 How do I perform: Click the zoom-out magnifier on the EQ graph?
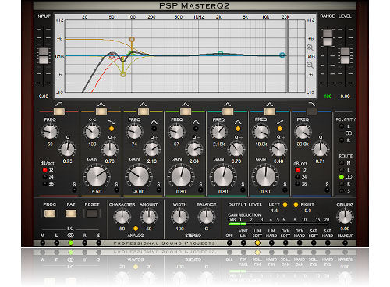[310, 65]
